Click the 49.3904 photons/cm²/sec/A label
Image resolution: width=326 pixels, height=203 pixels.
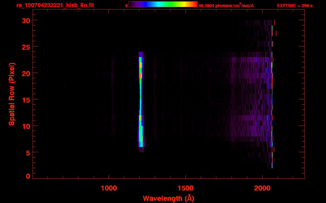click(226, 6)
